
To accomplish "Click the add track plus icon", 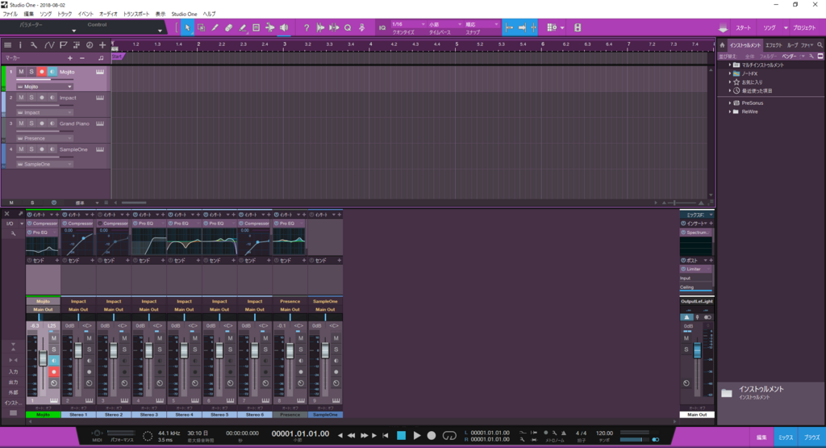I will [x=102, y=45].
